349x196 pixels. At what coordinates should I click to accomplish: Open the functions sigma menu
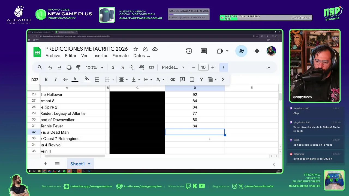pyautogui.click(x=223, y=79)
